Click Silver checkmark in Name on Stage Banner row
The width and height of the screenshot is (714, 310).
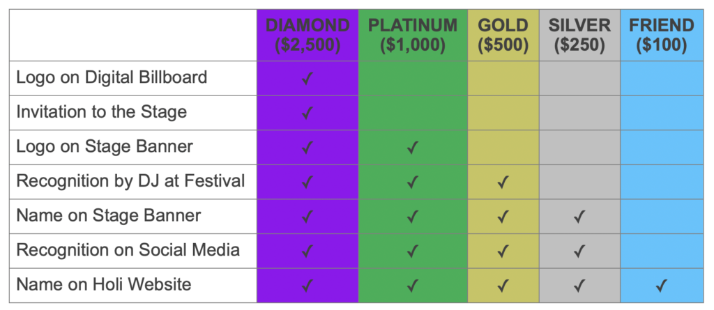579,217
